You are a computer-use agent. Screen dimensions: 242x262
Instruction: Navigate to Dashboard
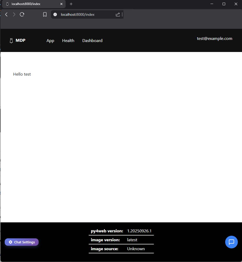[92, 41]
